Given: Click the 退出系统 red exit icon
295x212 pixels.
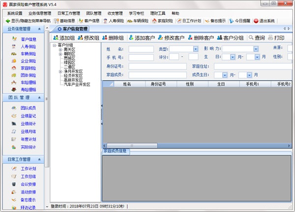Looking at the screenshot, I should click(x=256, y=21).
